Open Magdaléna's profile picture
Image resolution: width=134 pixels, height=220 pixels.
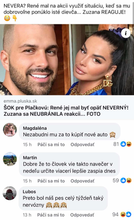(x=10, y=130)
